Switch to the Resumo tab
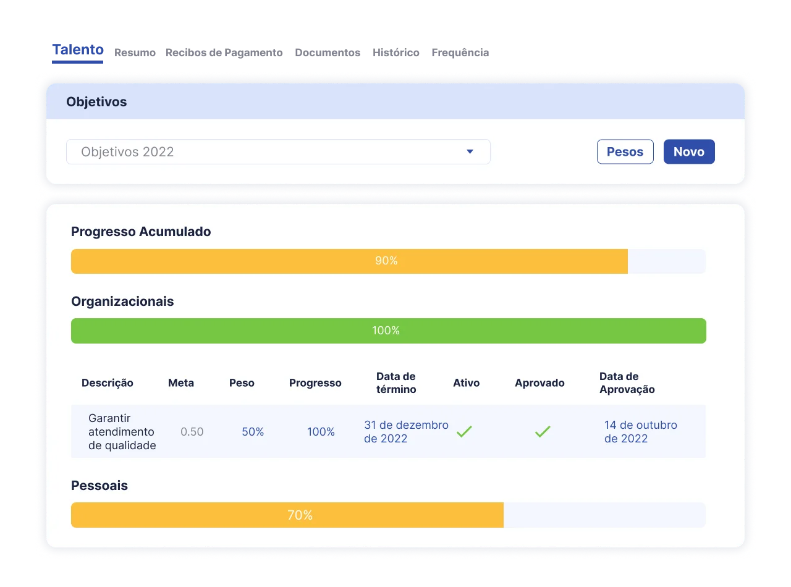 tap(135, 53)
